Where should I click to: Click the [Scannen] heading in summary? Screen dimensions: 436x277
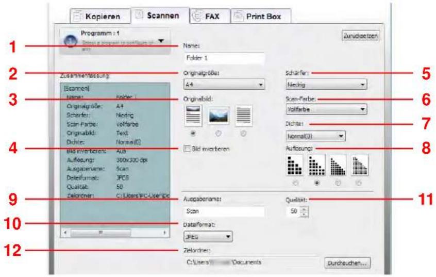pyautogui.click(x=77, y=88)
